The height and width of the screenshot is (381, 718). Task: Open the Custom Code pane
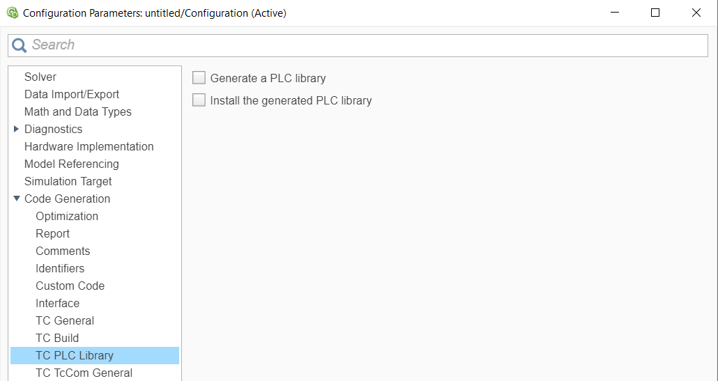(x=70, y=286)
